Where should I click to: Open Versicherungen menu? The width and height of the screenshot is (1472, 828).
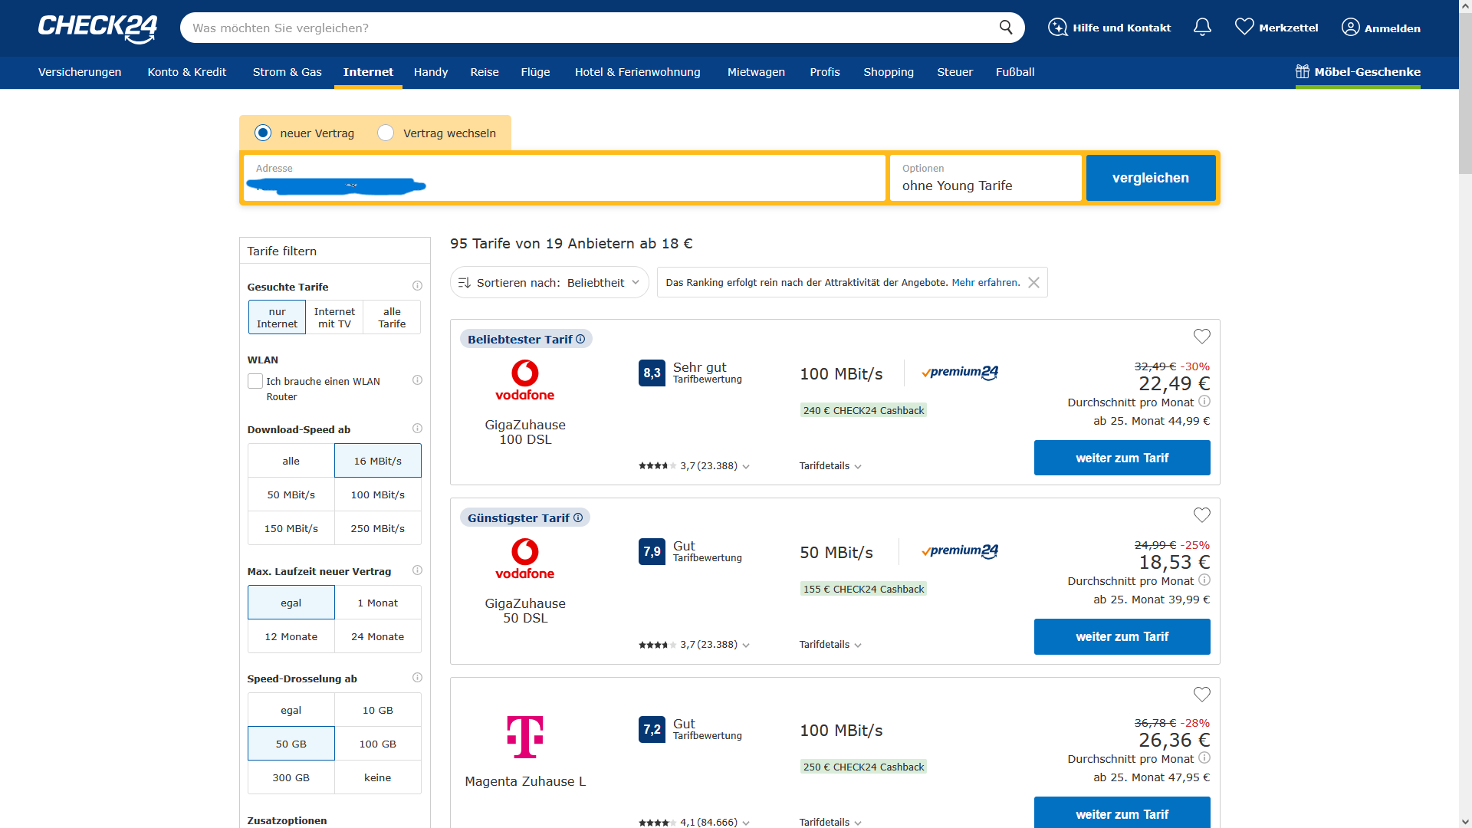80,72
